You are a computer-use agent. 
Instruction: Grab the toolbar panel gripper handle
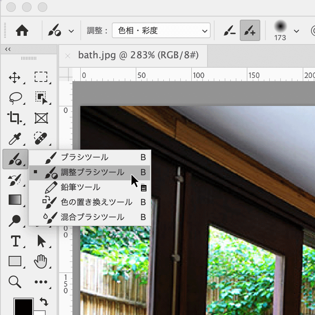[x=29, y=58]
